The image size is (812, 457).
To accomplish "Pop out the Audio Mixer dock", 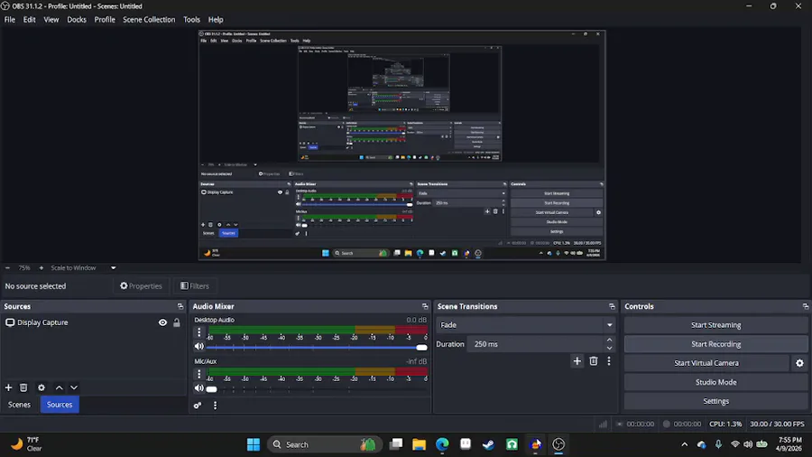I will [425, 306].
